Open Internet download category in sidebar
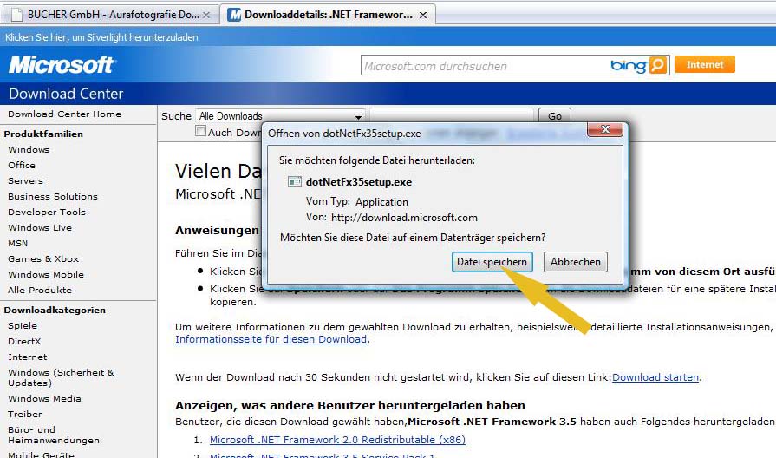This screenshot has height=458, width=776. tap(27, 357)
